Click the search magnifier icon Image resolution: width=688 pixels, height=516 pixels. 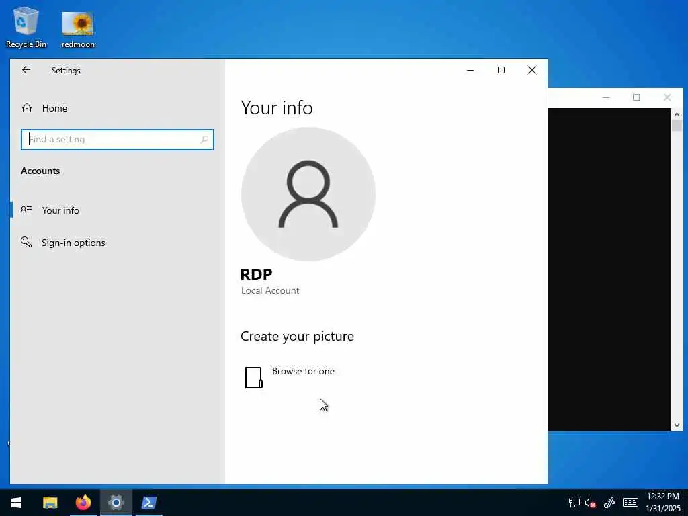pos(204,140)
